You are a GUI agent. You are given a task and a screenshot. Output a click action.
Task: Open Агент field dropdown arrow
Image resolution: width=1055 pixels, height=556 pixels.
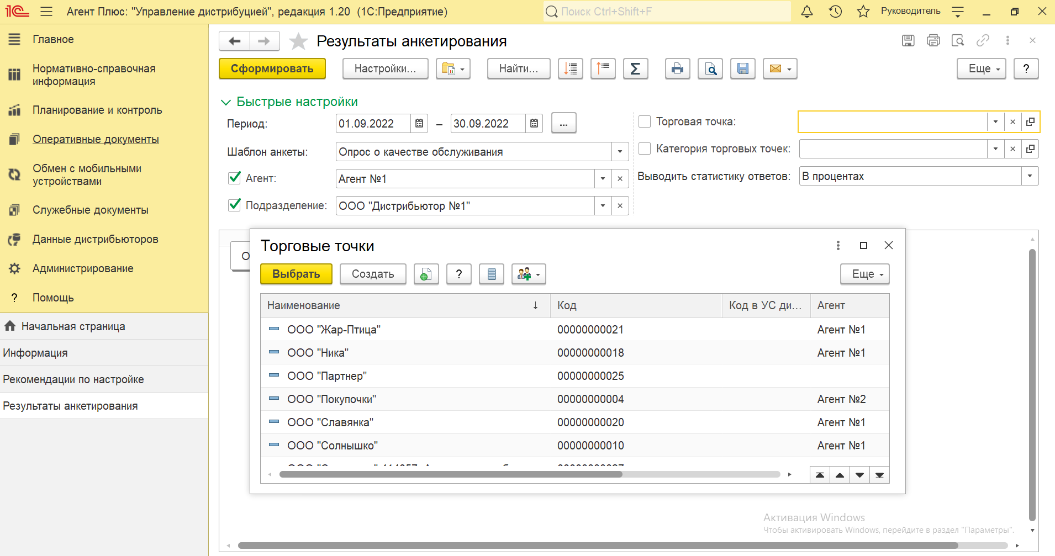(x=603, y=179)
